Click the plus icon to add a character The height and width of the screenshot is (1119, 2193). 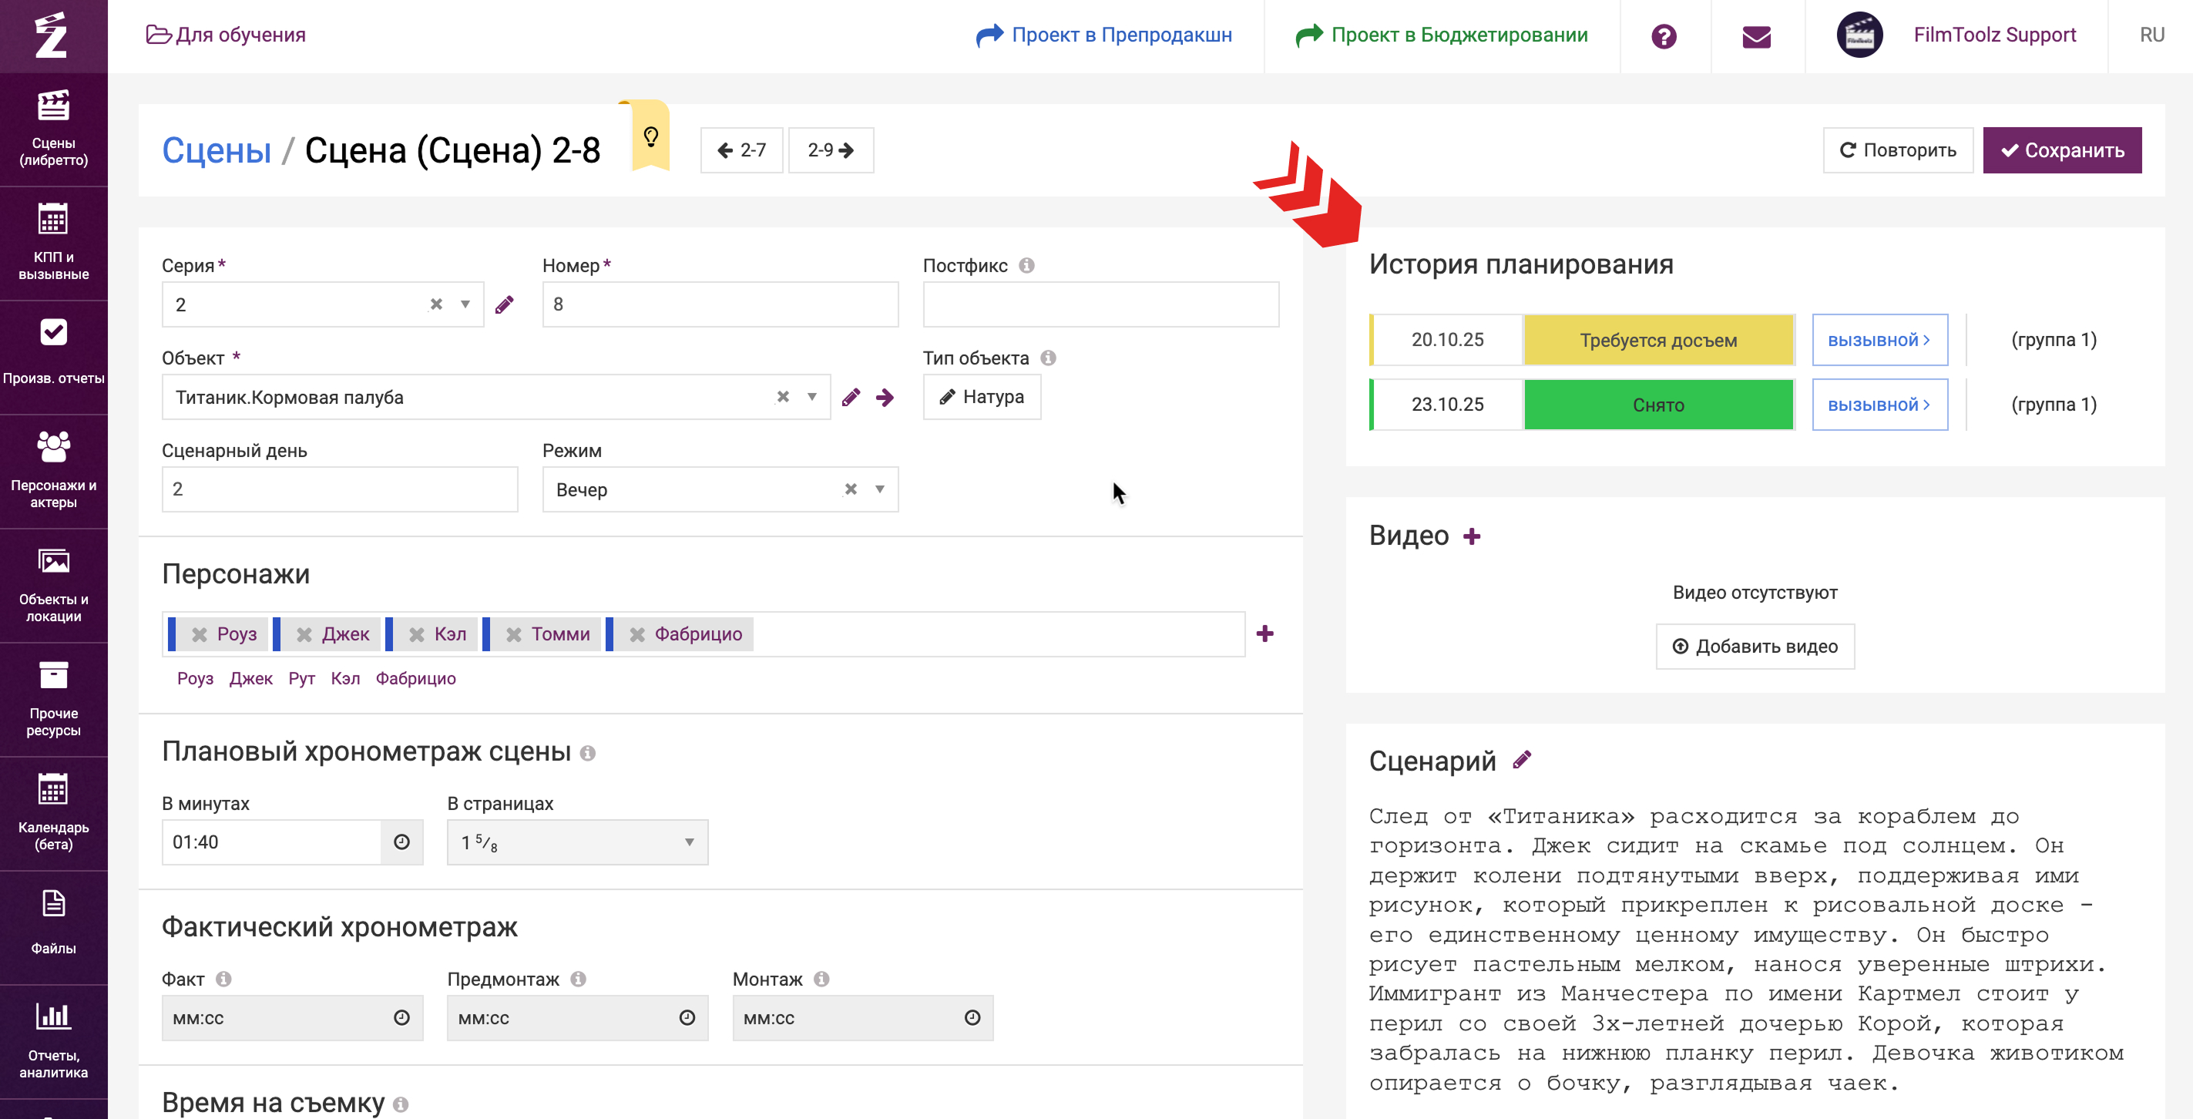1265,633
